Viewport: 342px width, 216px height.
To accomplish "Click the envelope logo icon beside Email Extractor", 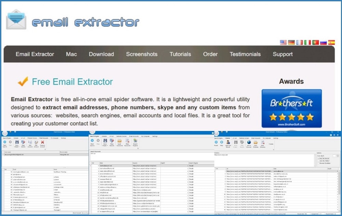I will point(16,19).
